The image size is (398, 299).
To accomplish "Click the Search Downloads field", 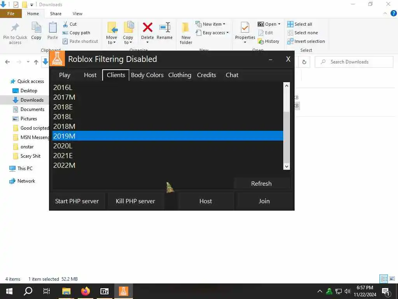I will pyautogui.click(x=354, y=62).
